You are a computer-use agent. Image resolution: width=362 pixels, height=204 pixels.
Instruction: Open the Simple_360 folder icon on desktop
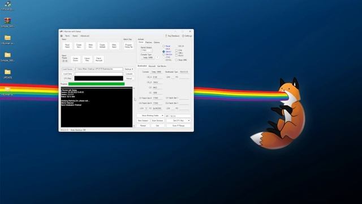(x=7, y=57)
